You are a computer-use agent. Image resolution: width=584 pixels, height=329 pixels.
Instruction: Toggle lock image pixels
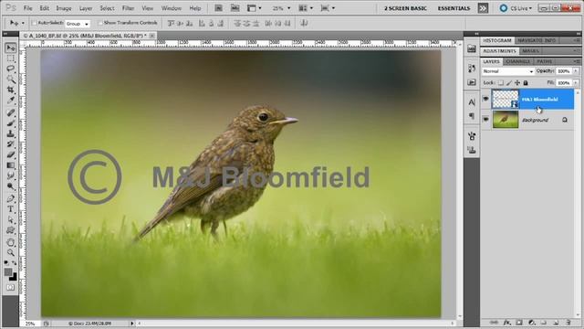(509, 83)
